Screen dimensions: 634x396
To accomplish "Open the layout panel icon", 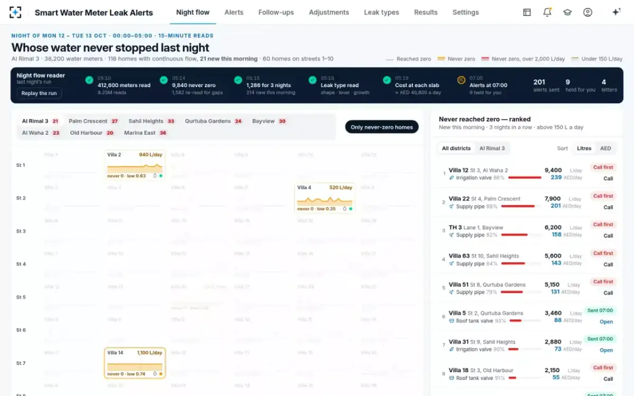I will click(x=527, y=12).
